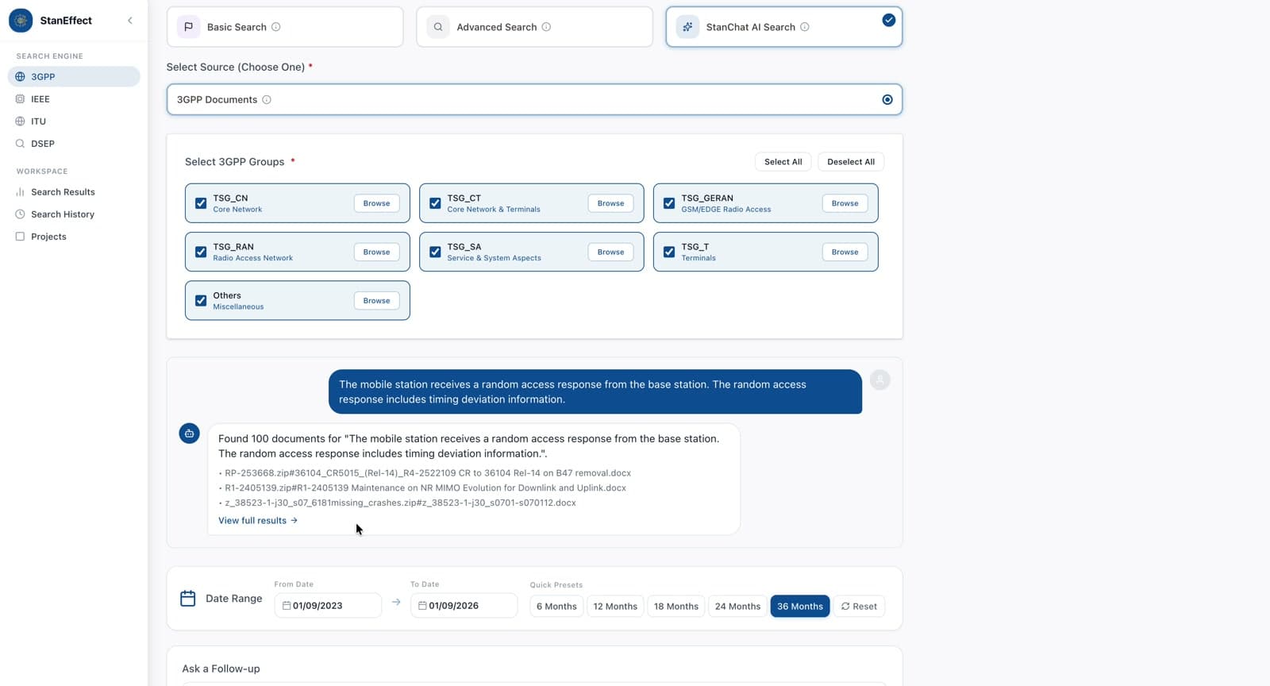Click the StanEffect logo icon

coord(21,21)
